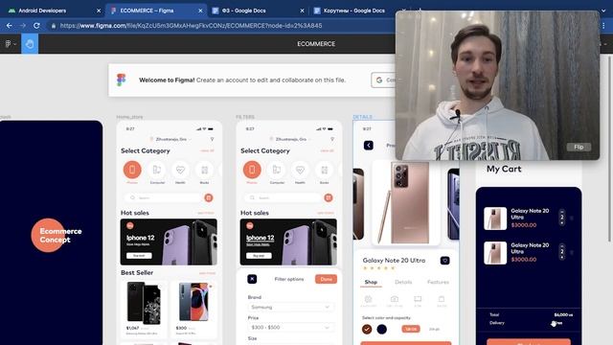This screenshot has width=613, height=345.
Task: Open the Figma main menu icon
Action: click(11, 44)
